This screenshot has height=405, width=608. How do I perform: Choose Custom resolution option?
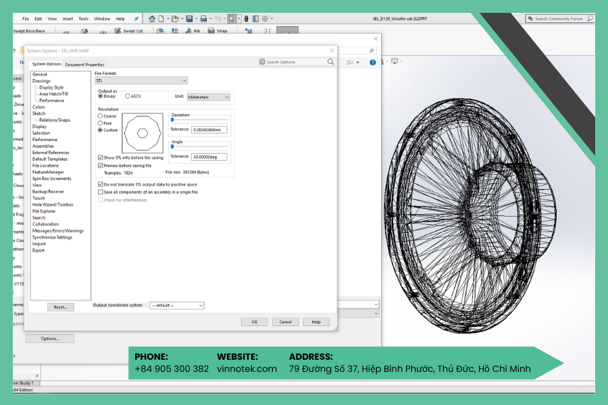(x=100, y=130)
